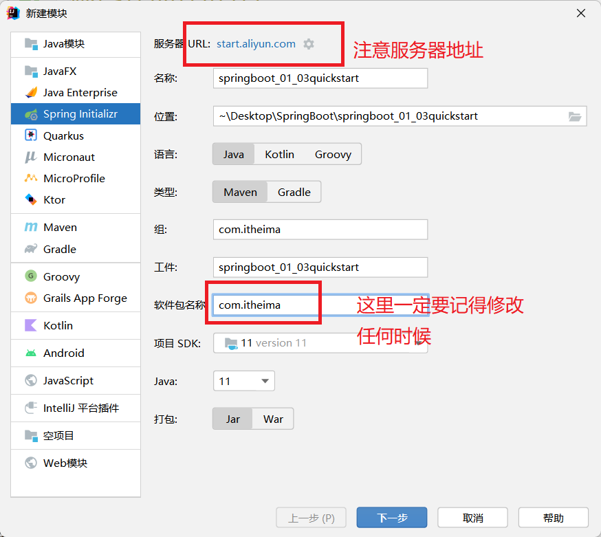
Task: Focus the 软件包名称 package field
Action: [320, 305]
